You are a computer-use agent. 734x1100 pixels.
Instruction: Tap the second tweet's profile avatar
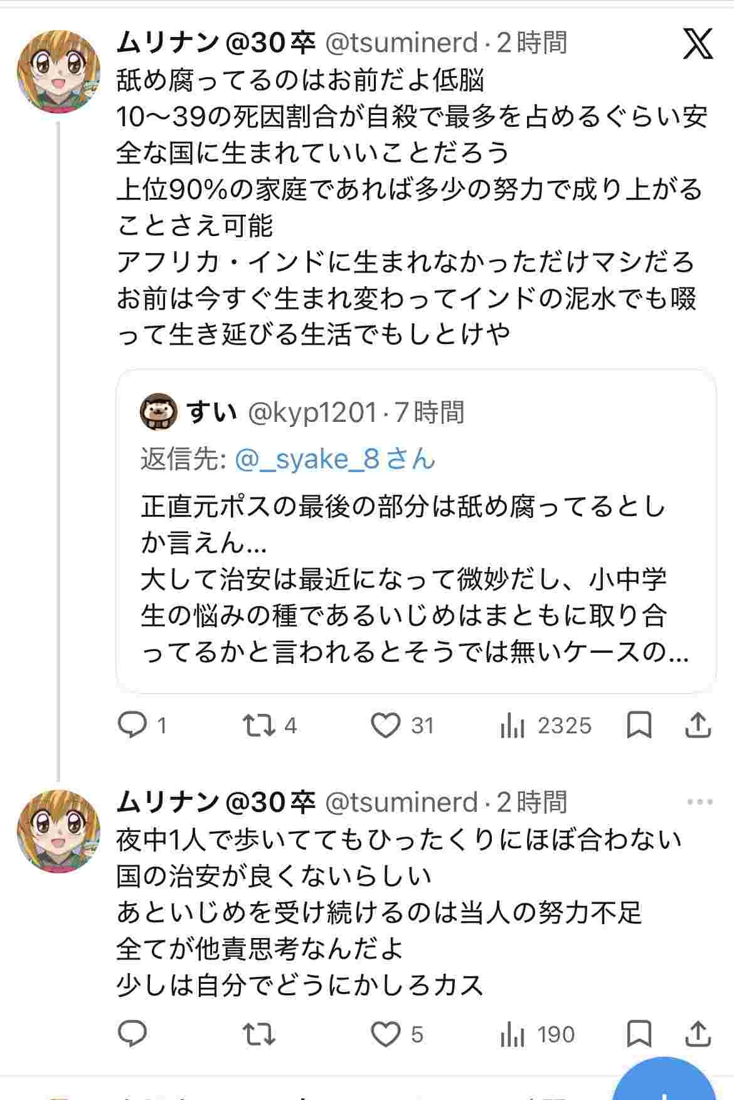[x=58, y=831]
